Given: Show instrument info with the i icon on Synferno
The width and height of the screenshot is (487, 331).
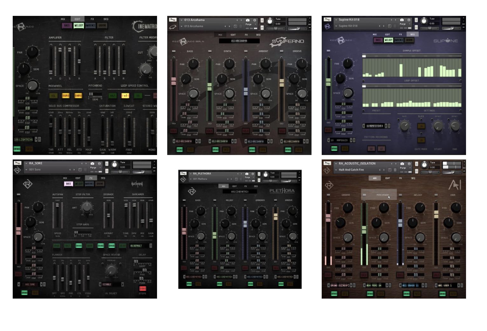Looking at the screenshot, I should pyautogui.click(x=255, y=20).
